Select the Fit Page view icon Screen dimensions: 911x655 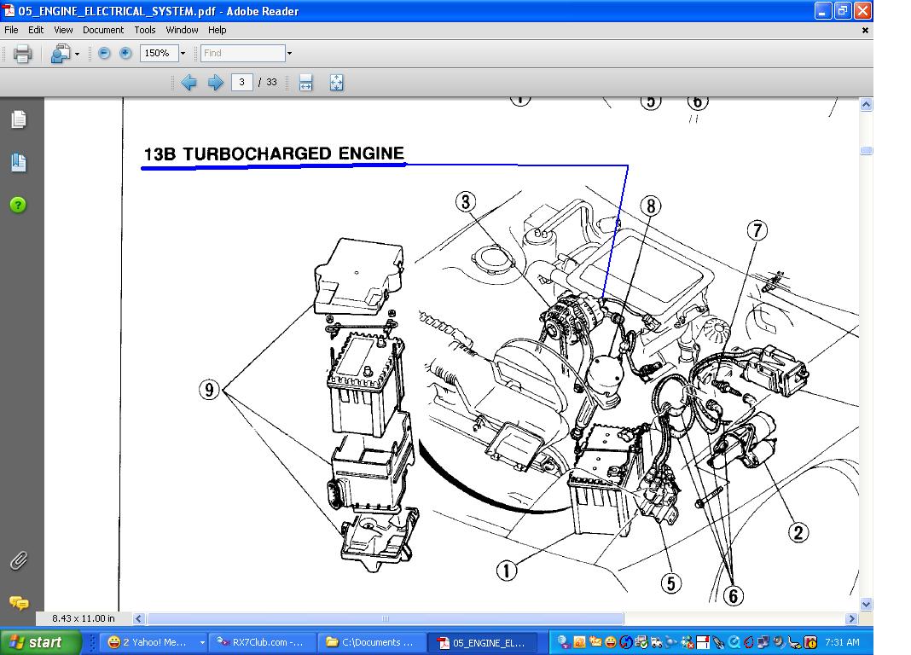point(336,83)
